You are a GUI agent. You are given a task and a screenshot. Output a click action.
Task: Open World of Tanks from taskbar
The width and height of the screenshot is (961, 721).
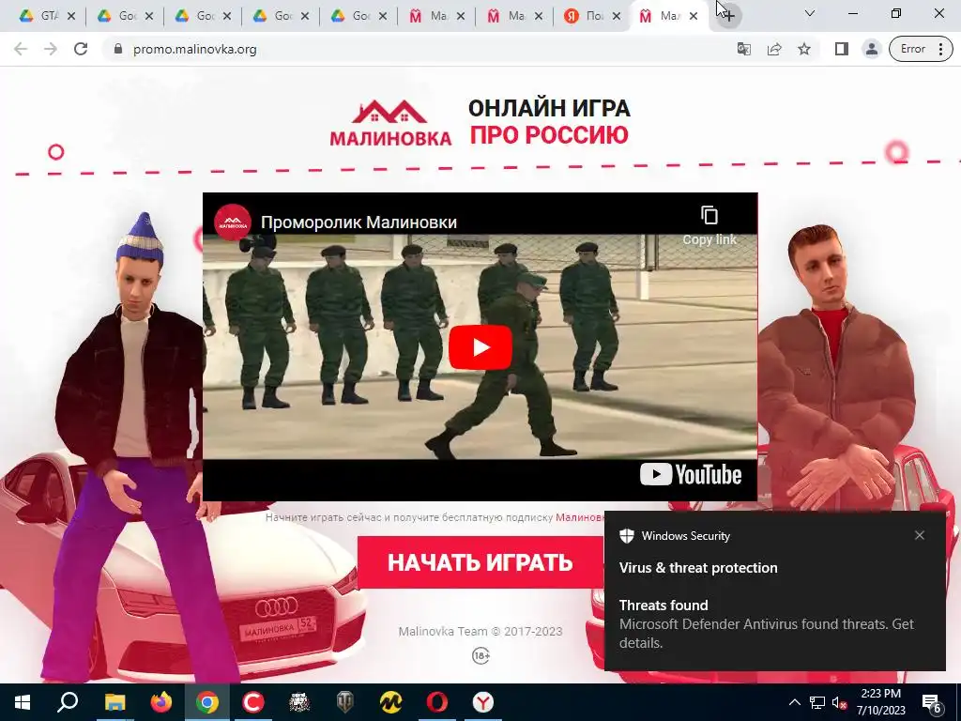coord(345,702)
